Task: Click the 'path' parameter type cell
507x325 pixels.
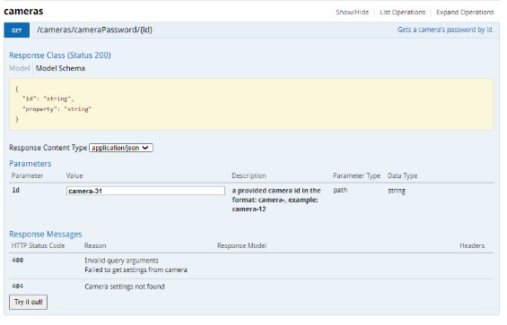Action: coord(340,190)
